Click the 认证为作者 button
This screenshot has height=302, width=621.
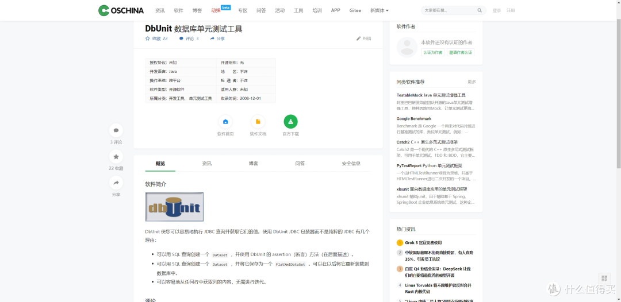point(432,52)
